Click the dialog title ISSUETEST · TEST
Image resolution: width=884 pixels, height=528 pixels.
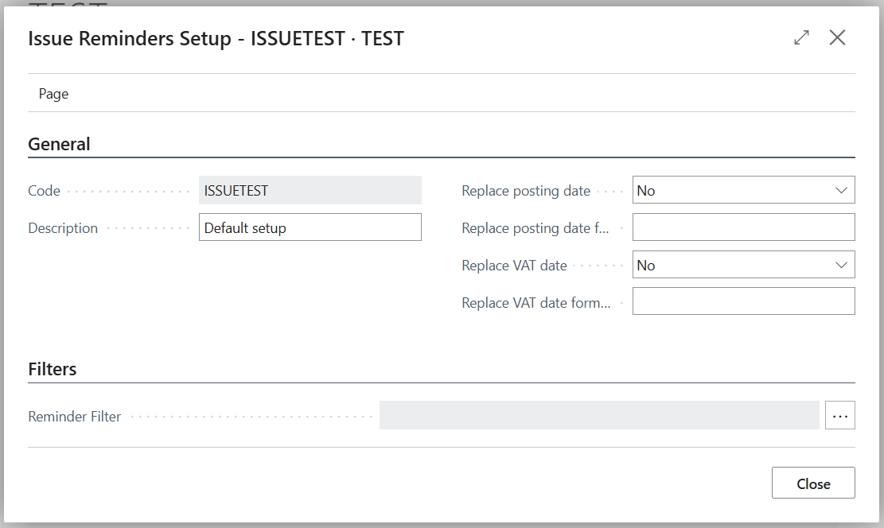pyautogui.click(x=327, y=38)
